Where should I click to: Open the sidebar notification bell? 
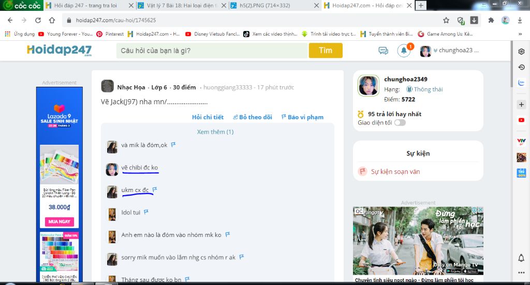coord(521,258)
